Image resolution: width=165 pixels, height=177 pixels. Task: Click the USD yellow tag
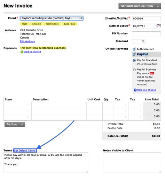25,24
